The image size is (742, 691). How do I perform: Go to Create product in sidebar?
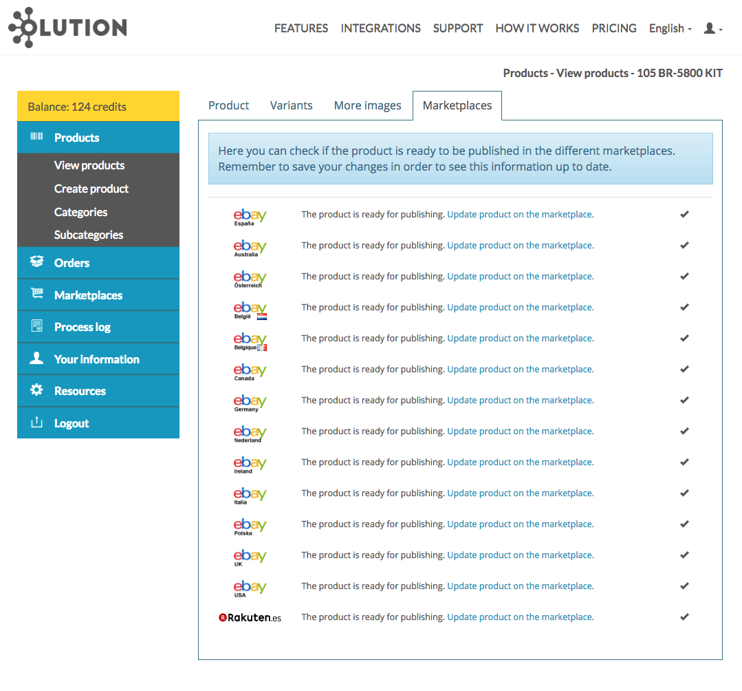click(x=91, y=189)
